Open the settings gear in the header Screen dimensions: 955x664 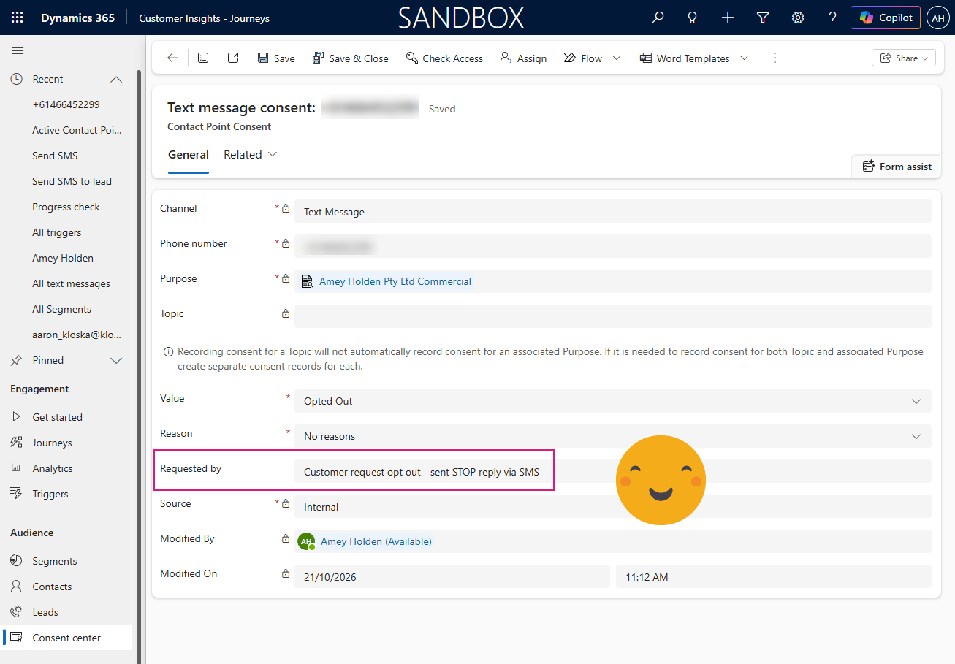click(x=798, y=18)
